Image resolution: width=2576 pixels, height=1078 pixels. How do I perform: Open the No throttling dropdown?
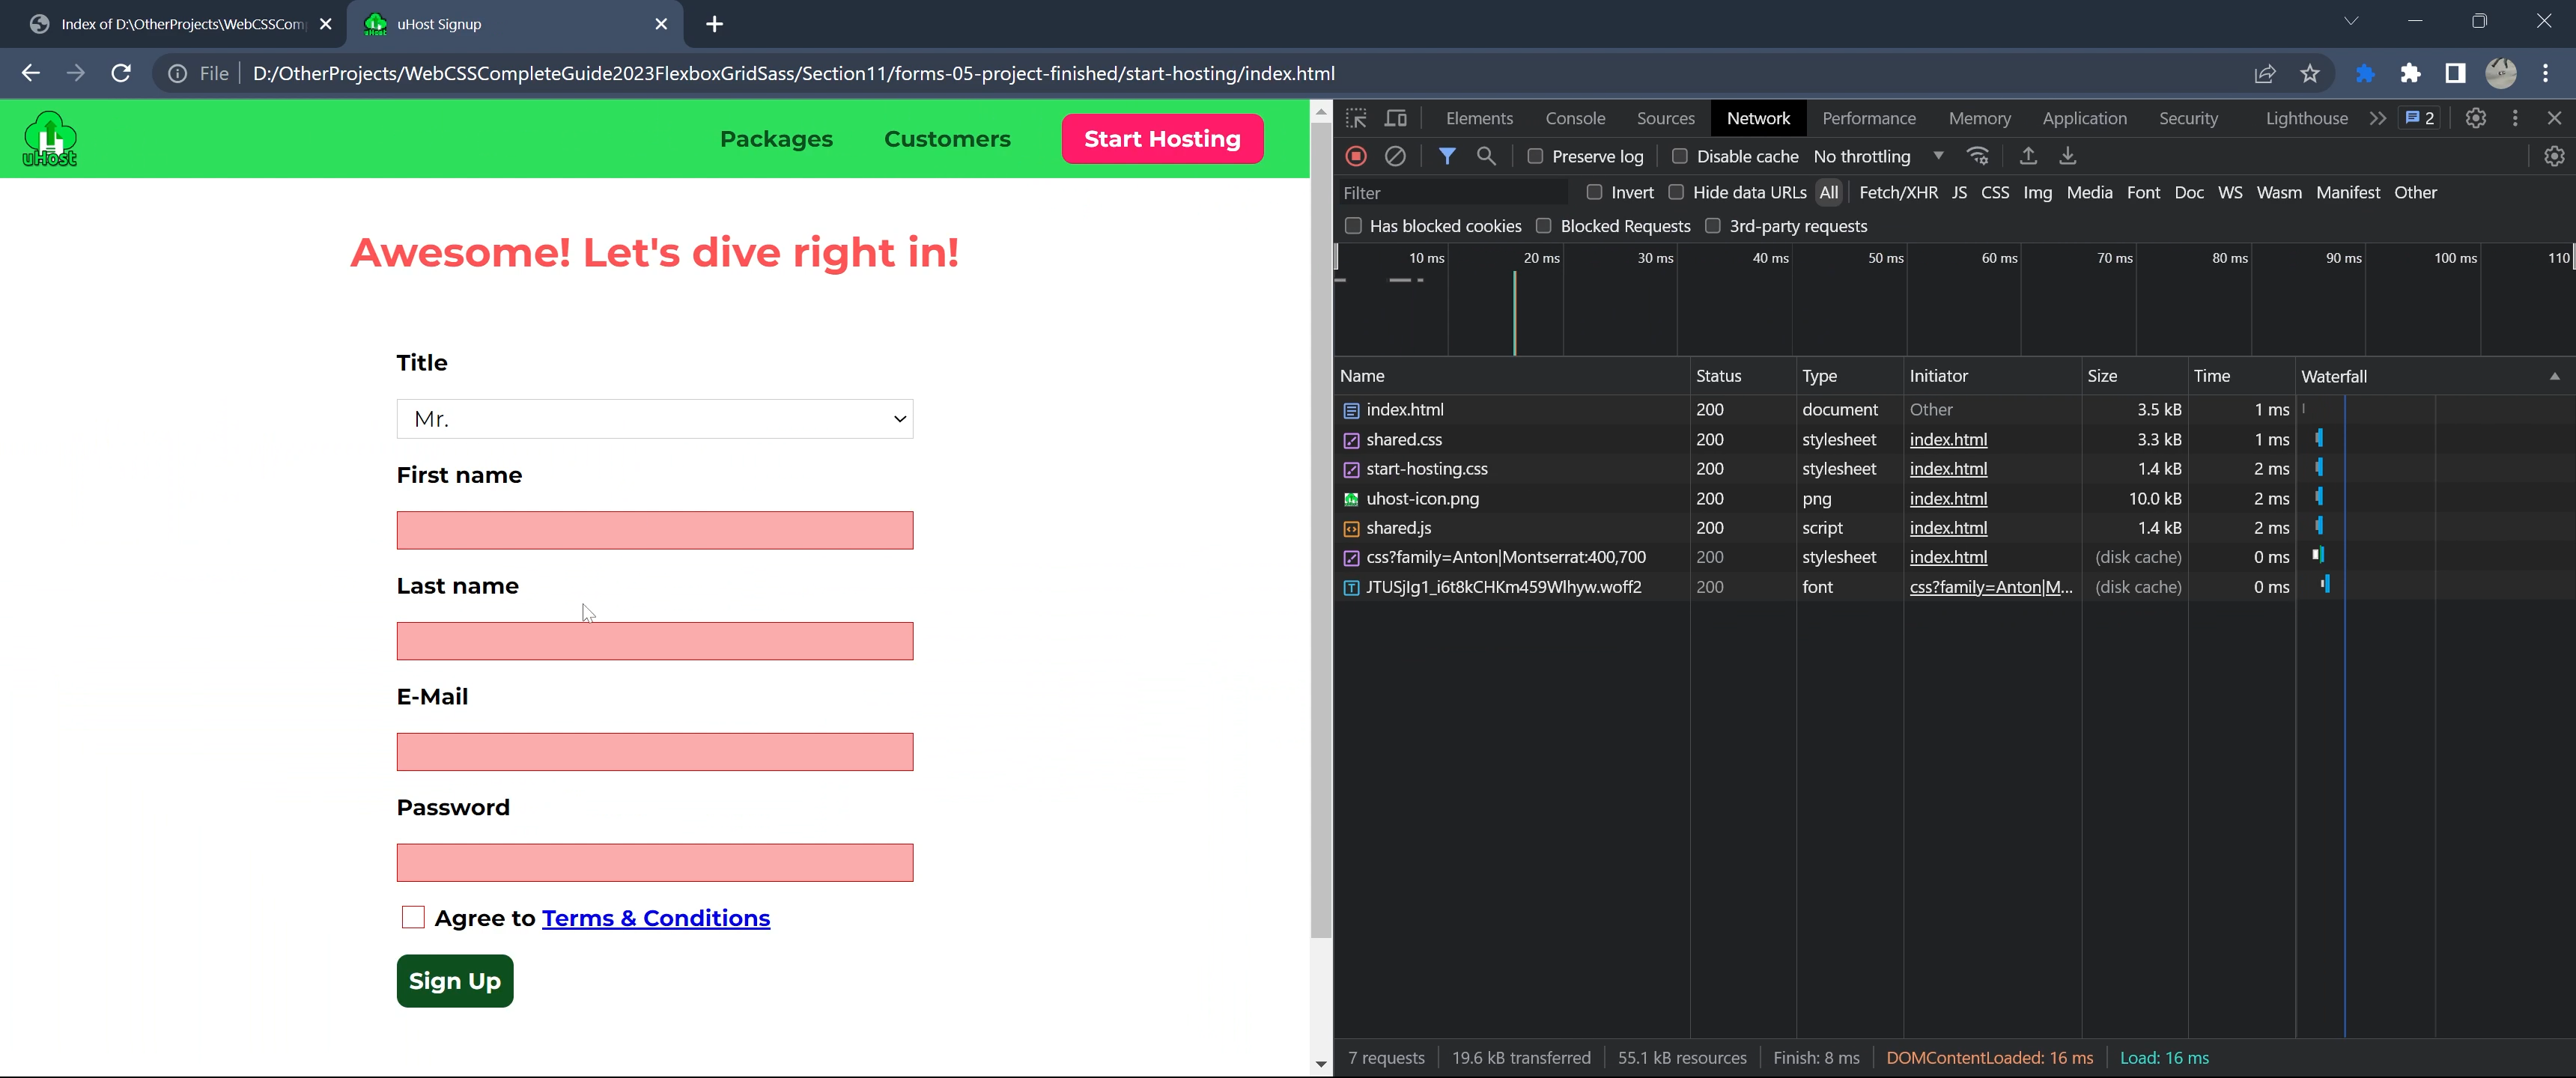click(1877, 156)
